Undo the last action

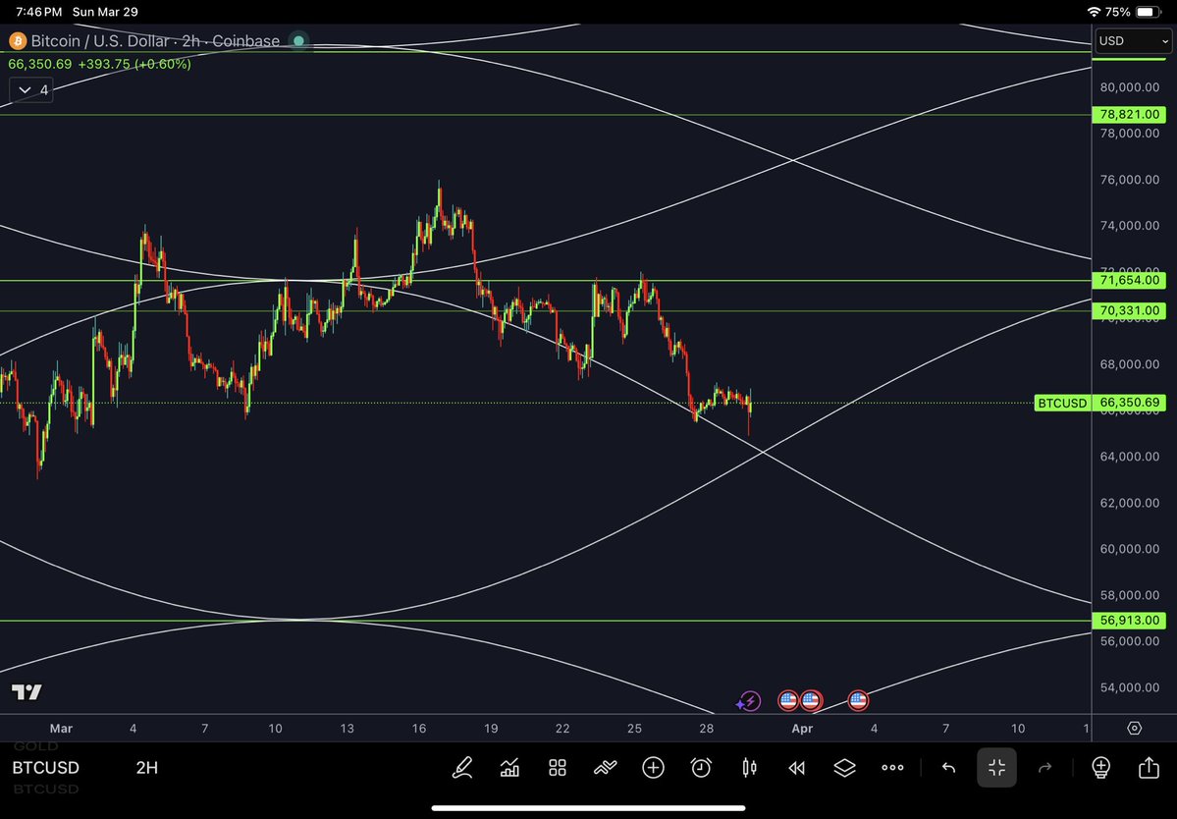(949, 767)
